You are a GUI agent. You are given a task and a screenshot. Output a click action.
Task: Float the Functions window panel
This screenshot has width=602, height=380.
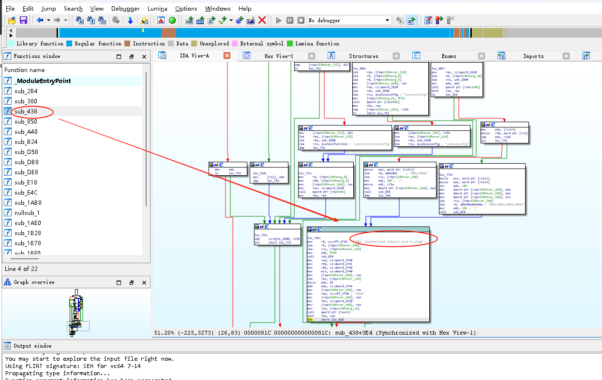click(119, 56)
